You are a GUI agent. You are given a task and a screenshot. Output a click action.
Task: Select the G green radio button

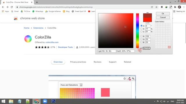point(142,39)
